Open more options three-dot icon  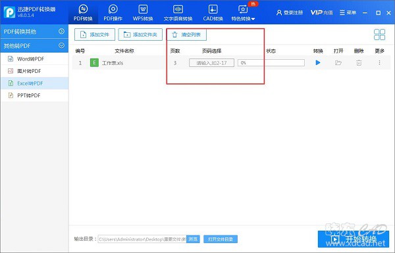point(379,62)
